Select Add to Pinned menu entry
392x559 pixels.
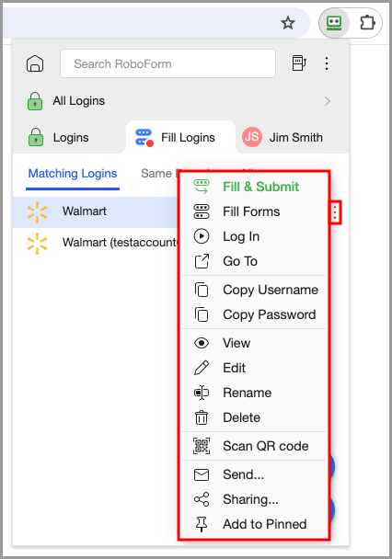pos(254,524)
